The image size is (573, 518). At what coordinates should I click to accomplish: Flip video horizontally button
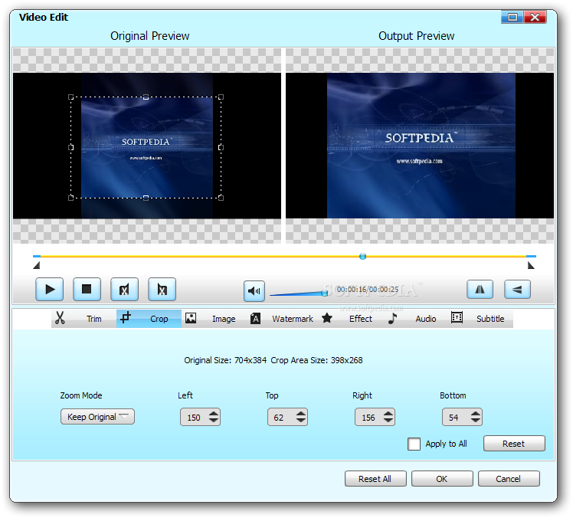pyautogui.click(x=480, y=290)
